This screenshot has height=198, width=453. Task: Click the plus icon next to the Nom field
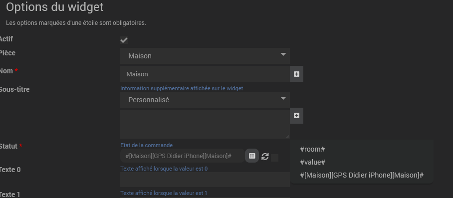[296, 74]
